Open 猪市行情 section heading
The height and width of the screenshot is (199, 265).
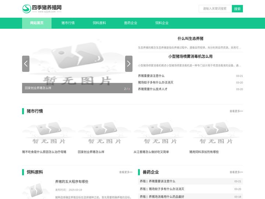pyautogui.click(x=35, y=111)
